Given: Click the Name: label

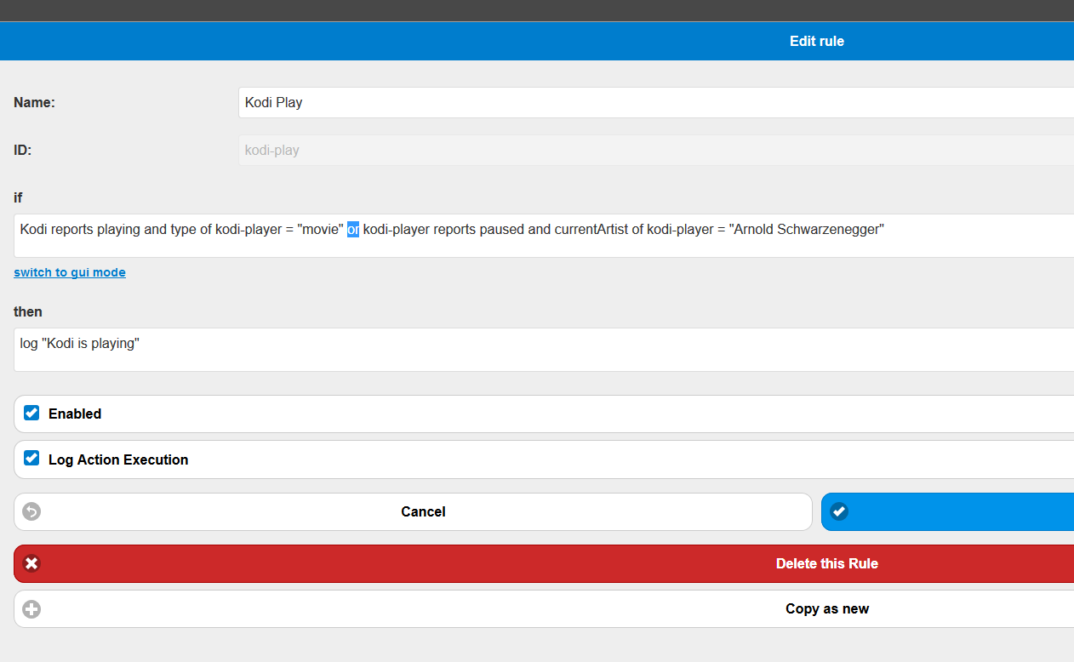Looking at the screenshot, I should tap(34, 102).
